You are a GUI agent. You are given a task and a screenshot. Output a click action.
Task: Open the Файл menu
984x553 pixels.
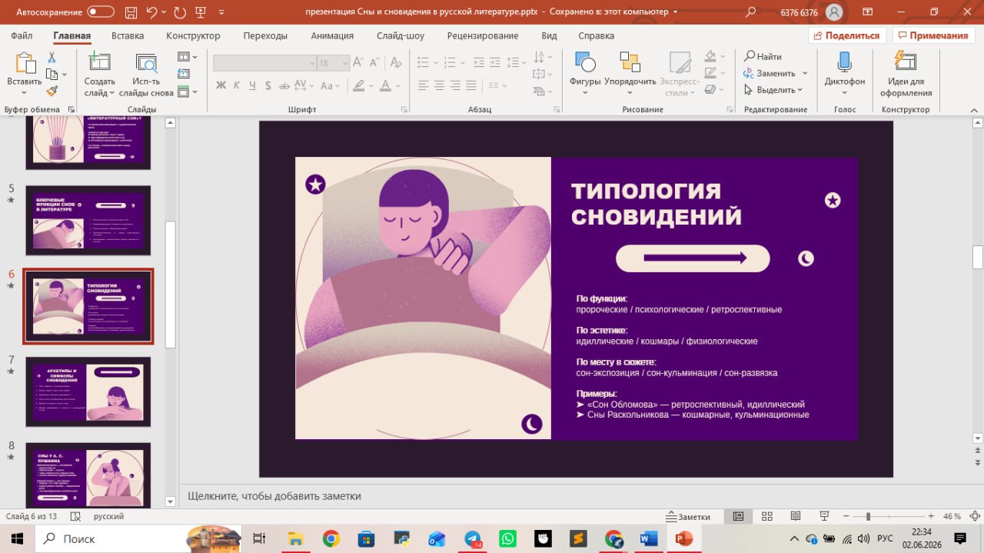point(22,35)
